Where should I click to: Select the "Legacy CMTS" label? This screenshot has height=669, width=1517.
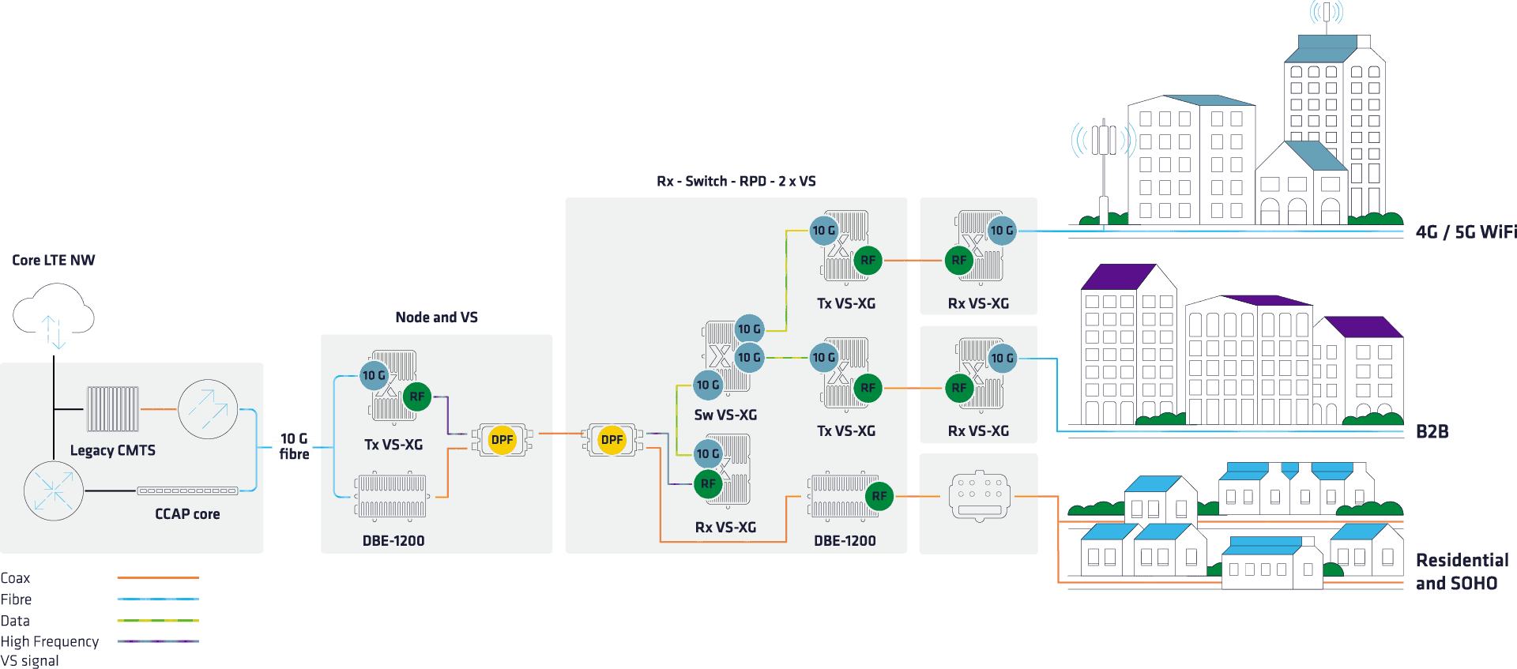[x=113, y=451]
